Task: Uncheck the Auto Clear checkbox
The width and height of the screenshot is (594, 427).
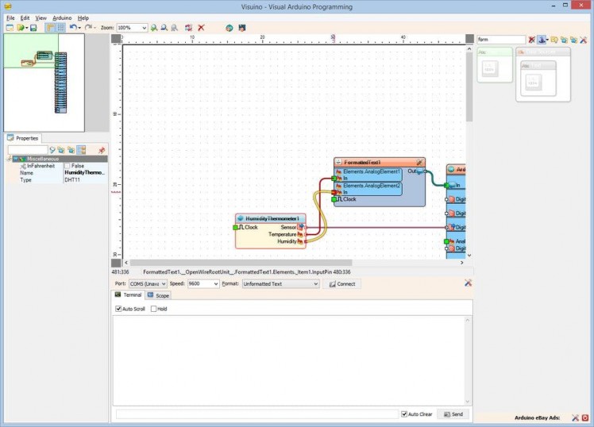Action: tap(405, 414)
